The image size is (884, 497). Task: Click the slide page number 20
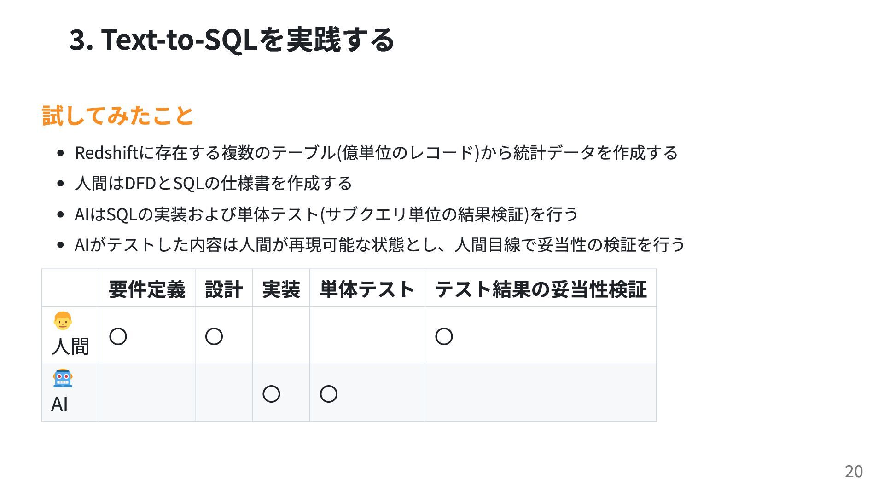point(854,472)
